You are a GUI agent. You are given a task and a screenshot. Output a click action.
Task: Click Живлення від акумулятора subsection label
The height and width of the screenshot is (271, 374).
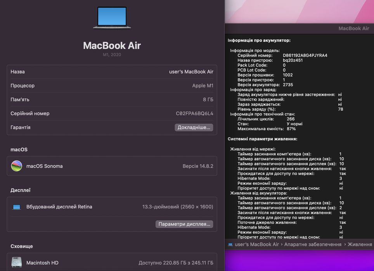(258, 193)
